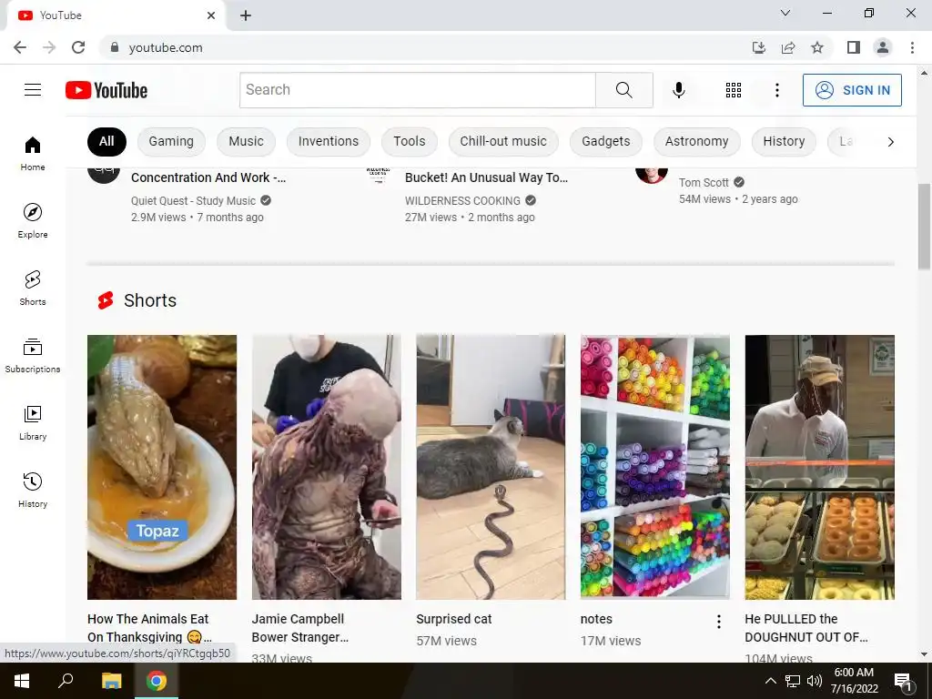Select the Inventions chip
Screen dimensions: 932x699
pyautogui.click(x=328, y=141)
